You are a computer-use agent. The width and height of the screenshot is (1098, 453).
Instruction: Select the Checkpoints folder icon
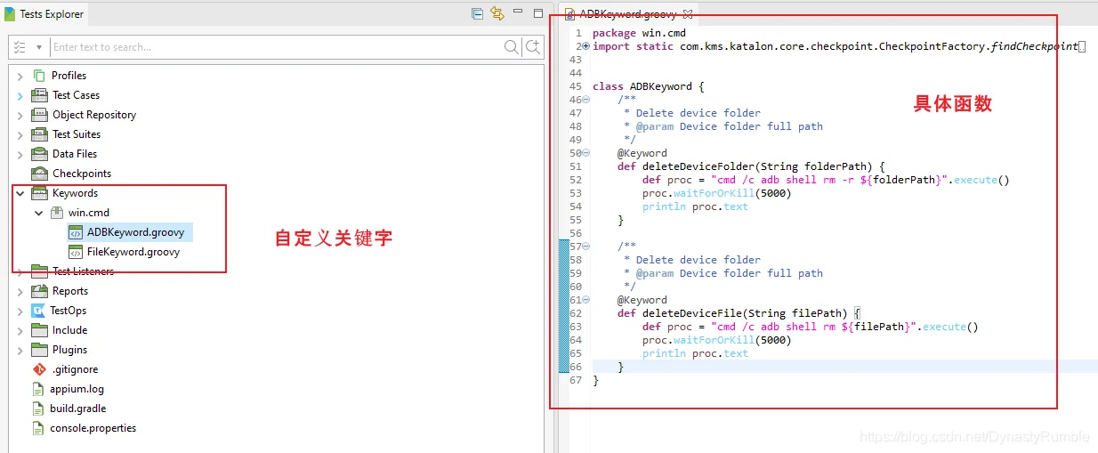click(x=39, y=174)
